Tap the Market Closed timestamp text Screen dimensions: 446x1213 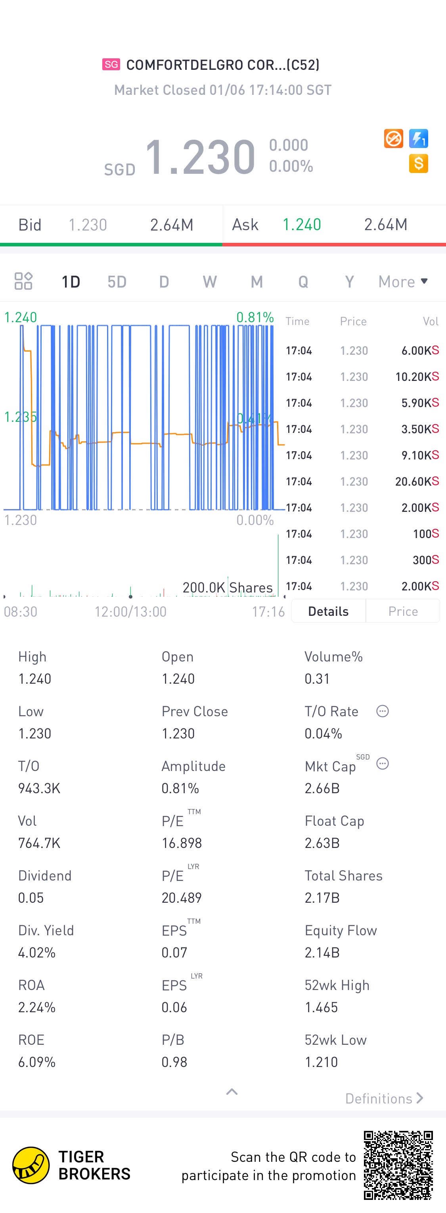click(222, 90)
